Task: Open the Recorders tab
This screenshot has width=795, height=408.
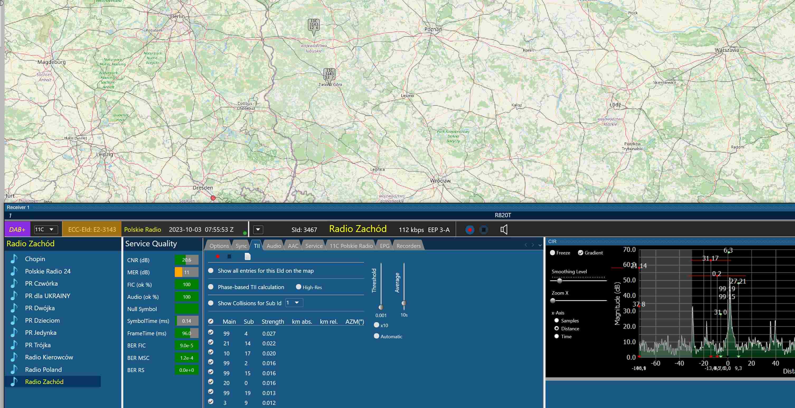Action: (409, 246)
